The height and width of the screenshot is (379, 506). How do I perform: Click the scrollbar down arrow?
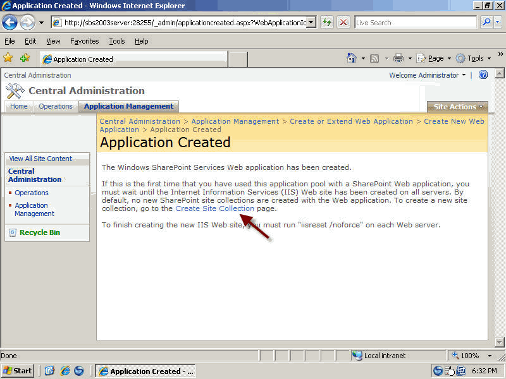pos(499,342)
